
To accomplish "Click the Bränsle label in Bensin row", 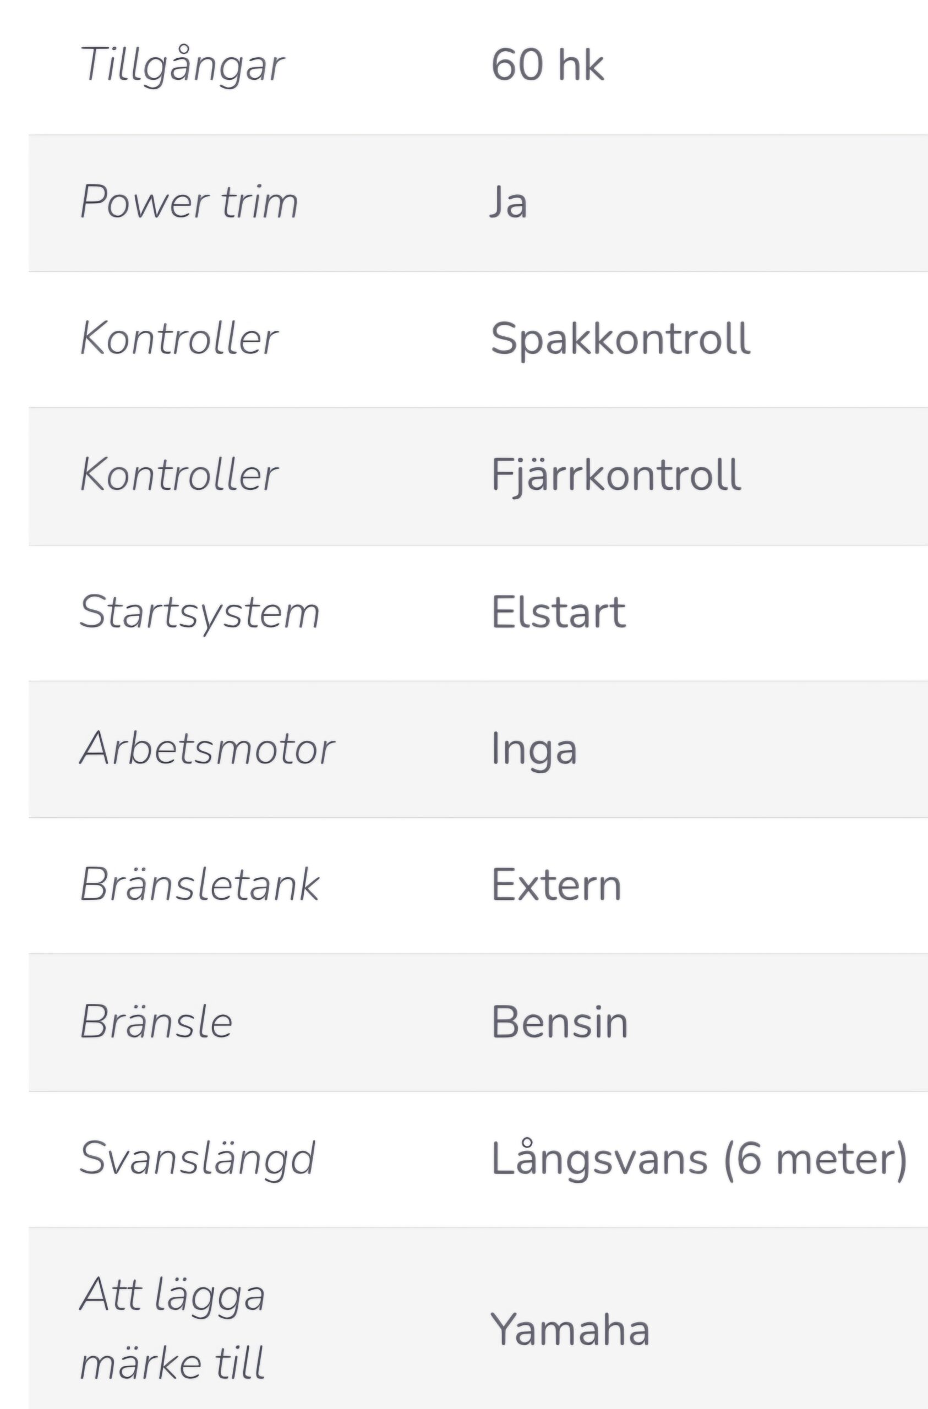I will [156, 1021].
